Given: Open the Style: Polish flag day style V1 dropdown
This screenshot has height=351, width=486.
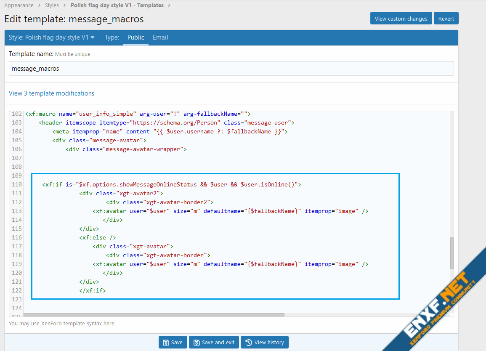Looking at the screenshot, I should pyautogui.click(x=52, y=37).
